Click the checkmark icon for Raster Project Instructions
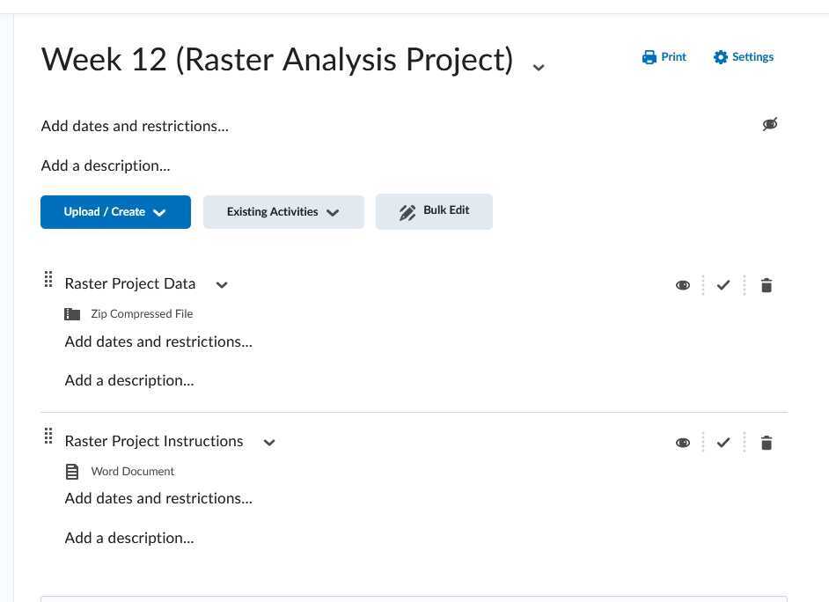 (x=723, y=442)
